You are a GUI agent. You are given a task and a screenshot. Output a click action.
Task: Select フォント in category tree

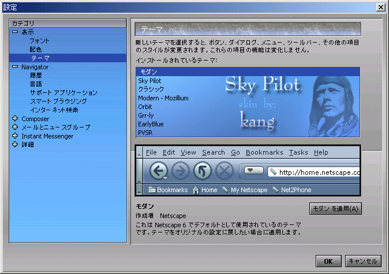[39, 40]
